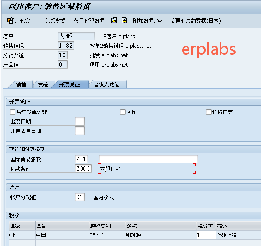The height and width of the screenshot is (246, 261).
Task: Check the 价格确定 checkbox
Action: click(209, 112)
